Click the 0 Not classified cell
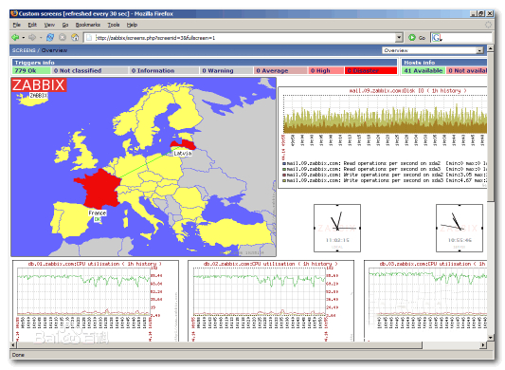 90,70
